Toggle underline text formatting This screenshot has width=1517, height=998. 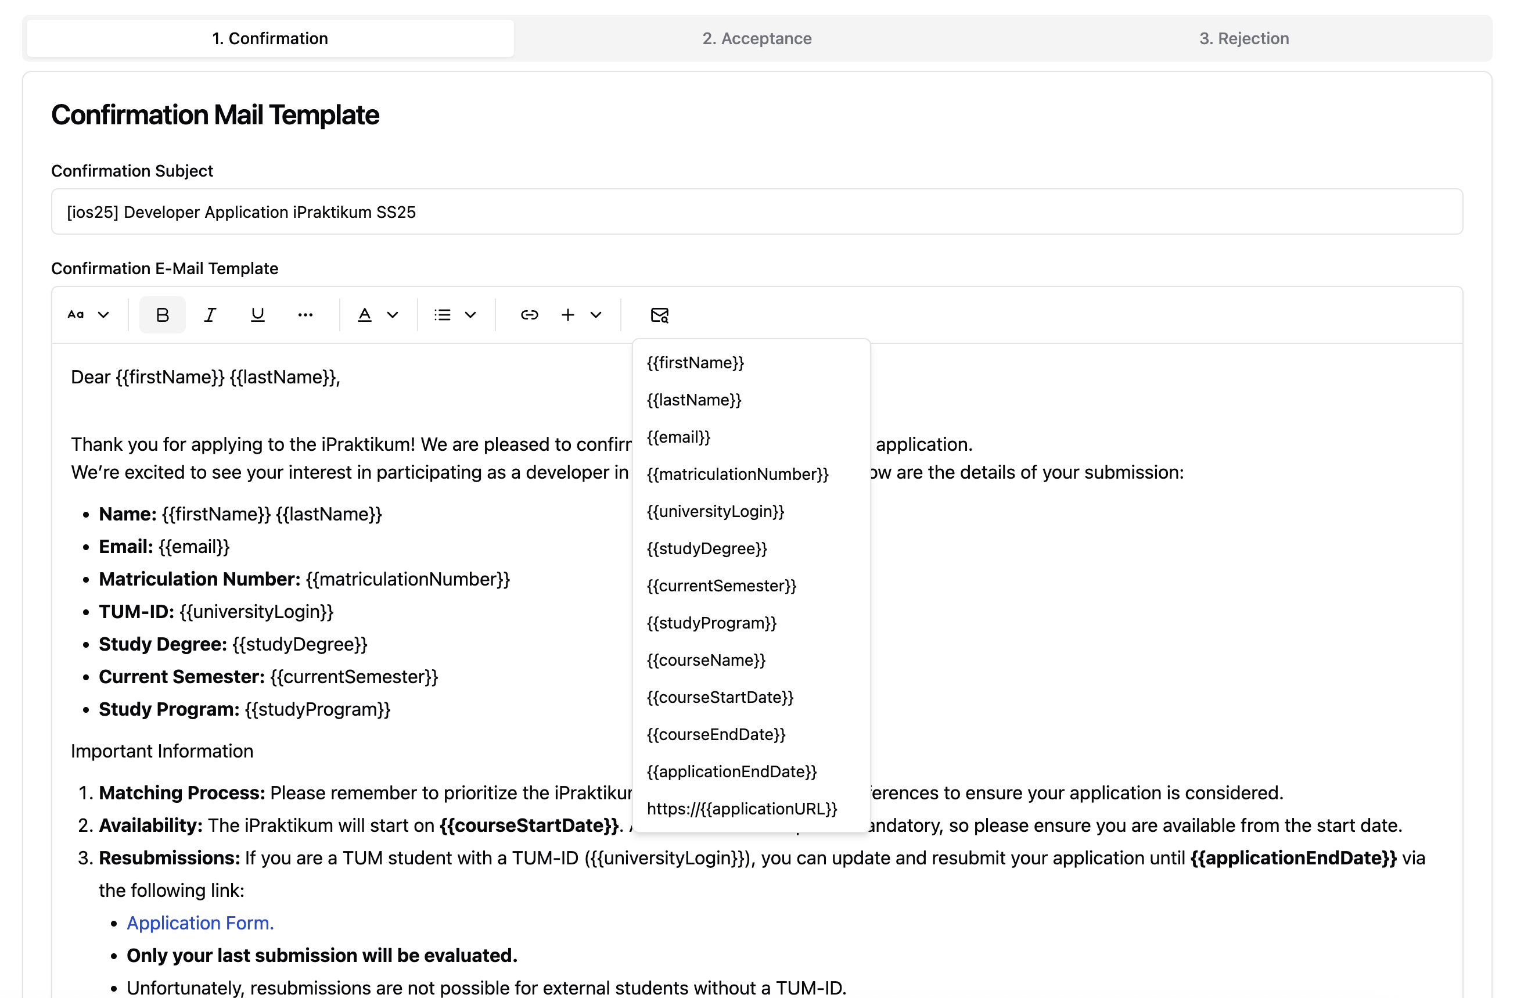[257, 314]
